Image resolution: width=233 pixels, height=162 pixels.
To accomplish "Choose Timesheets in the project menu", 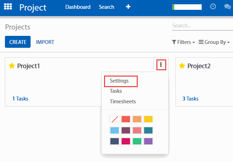I will click(x=123, y=102).
